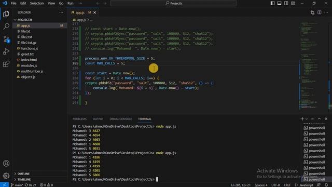Open the Run and Debug view
332x187 pixels.
click(x=6, y=51)
